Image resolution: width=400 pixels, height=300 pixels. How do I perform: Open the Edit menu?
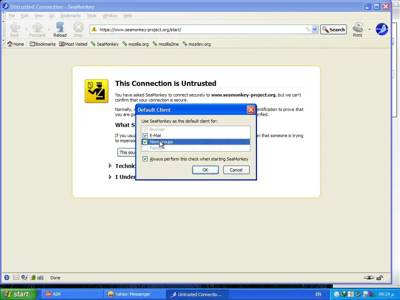tap(25, 16)
